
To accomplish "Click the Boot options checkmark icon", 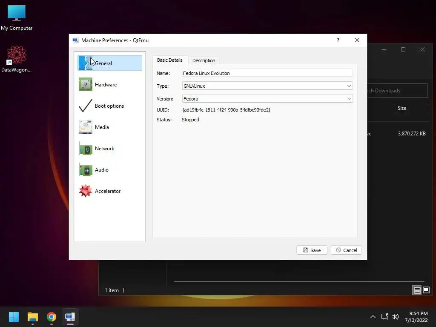I will (85, 106).
